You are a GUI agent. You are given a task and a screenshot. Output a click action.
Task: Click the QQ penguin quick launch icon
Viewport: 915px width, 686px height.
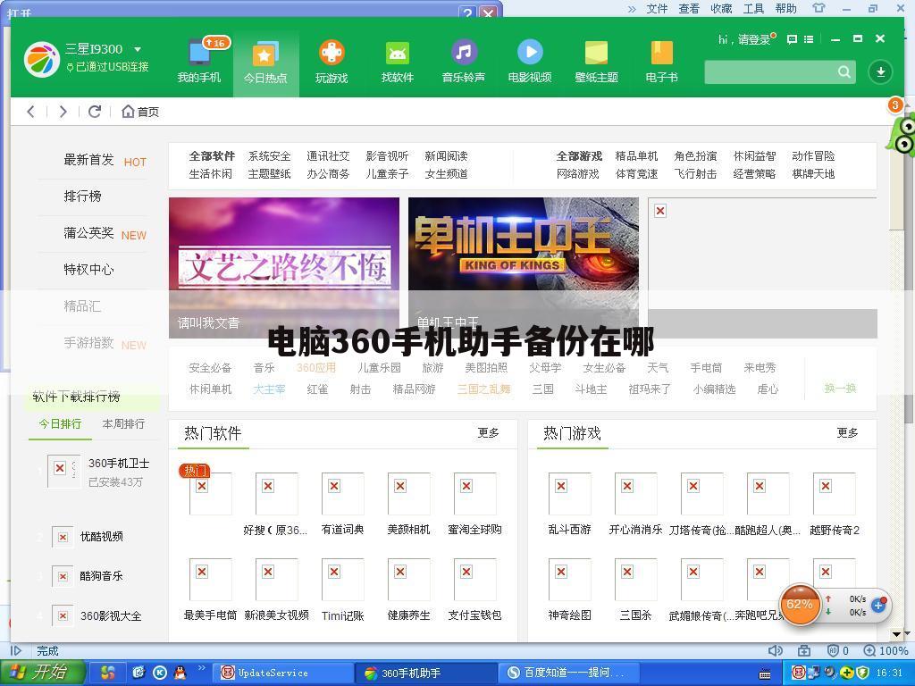click(x=180, y=673)
